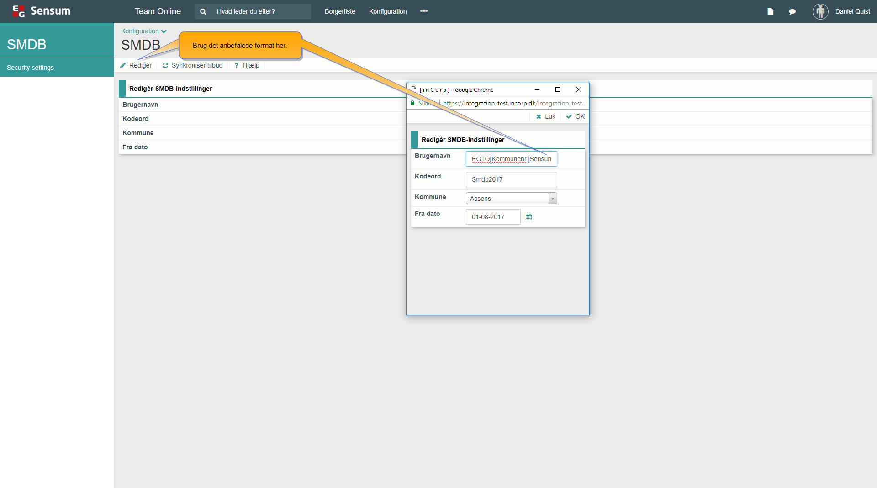Click the Fra dato field
Image resolution: width=877 pixels, height=488 pixels.
click(x=493, y=217)
